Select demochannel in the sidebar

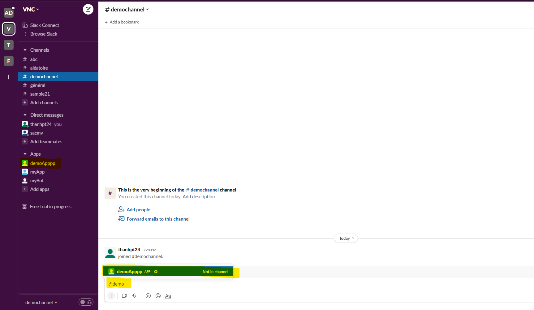click(x=58, y=76)
